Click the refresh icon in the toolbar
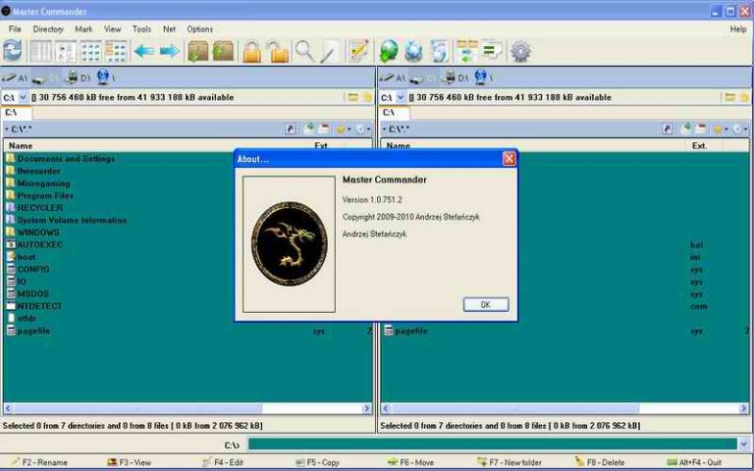Viewport: 754px width, 471px height. pyautogui.click(x=13, y=51)
